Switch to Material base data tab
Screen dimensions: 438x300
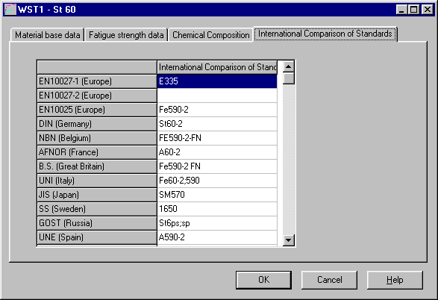(x=48, y=35)
